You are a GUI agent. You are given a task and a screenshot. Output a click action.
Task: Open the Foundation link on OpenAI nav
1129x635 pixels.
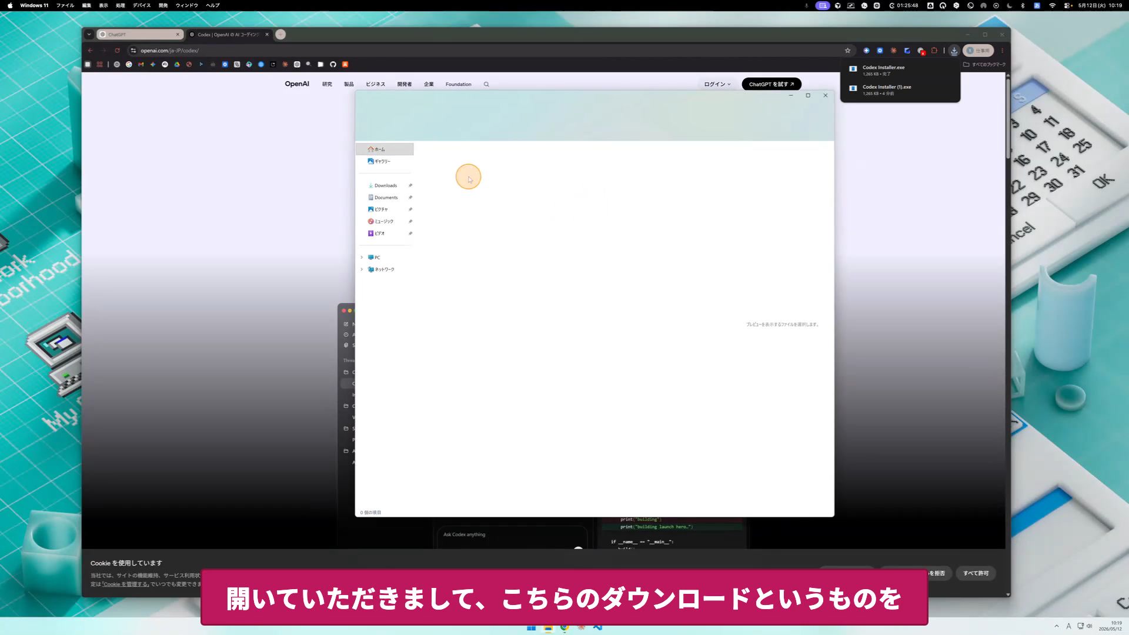click(458, 84)
